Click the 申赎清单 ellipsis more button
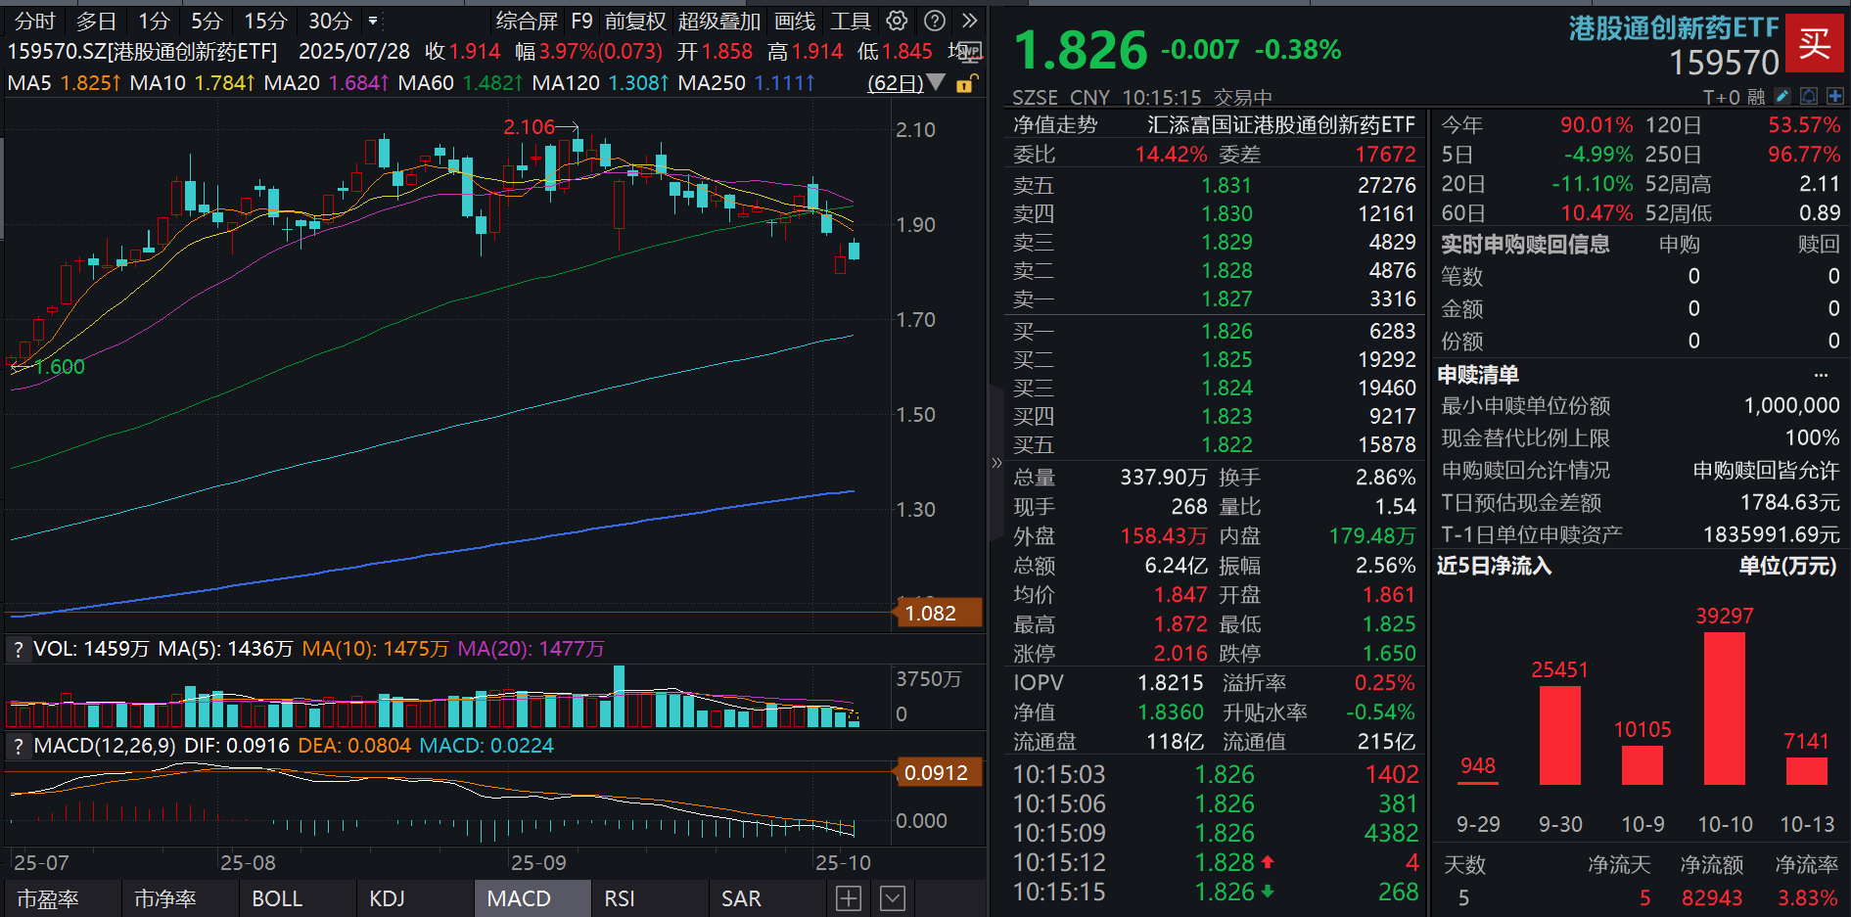 1821,375
